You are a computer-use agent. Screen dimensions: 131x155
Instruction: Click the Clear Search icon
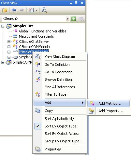tap(81, 19)
